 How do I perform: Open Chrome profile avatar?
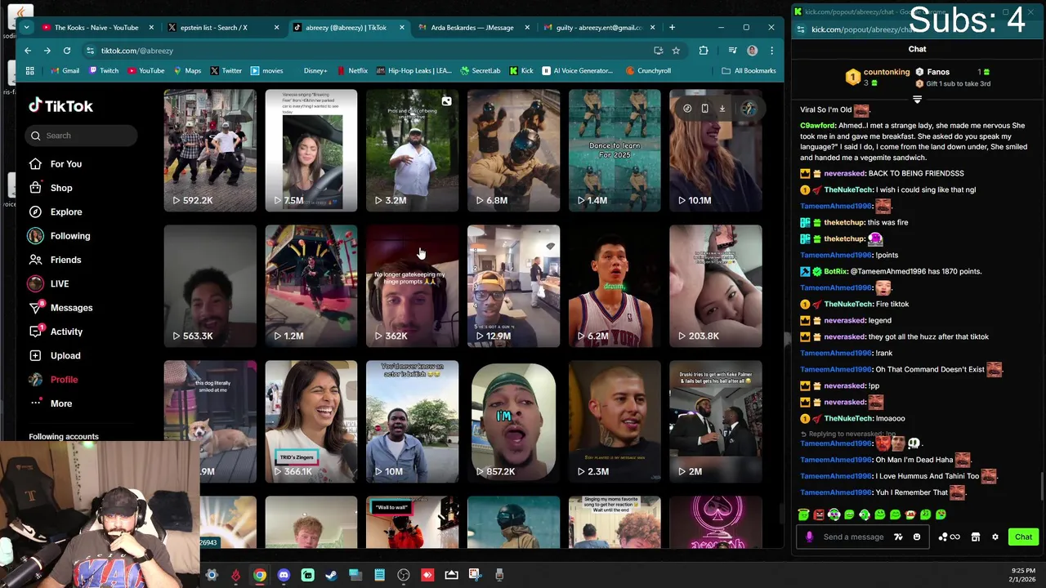pos(753,51)
